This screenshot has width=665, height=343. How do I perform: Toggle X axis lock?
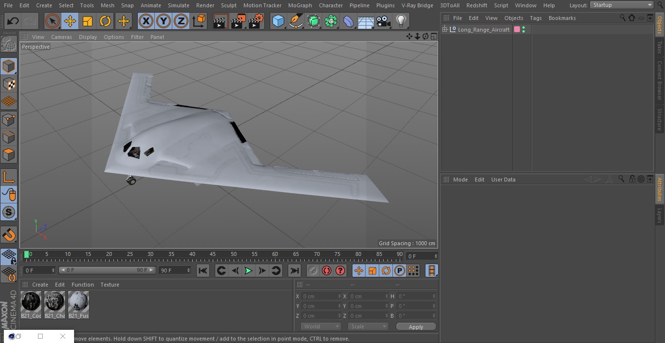[x=146, y=21]
